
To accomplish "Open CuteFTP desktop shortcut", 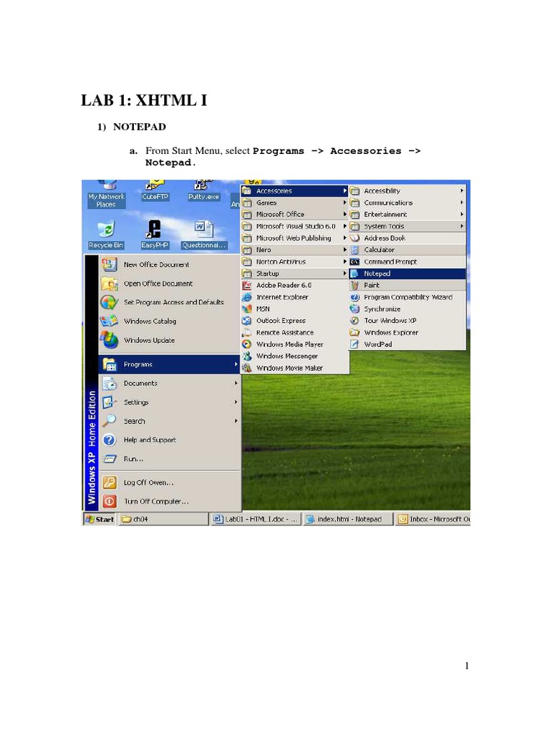I will click(155, 190).
